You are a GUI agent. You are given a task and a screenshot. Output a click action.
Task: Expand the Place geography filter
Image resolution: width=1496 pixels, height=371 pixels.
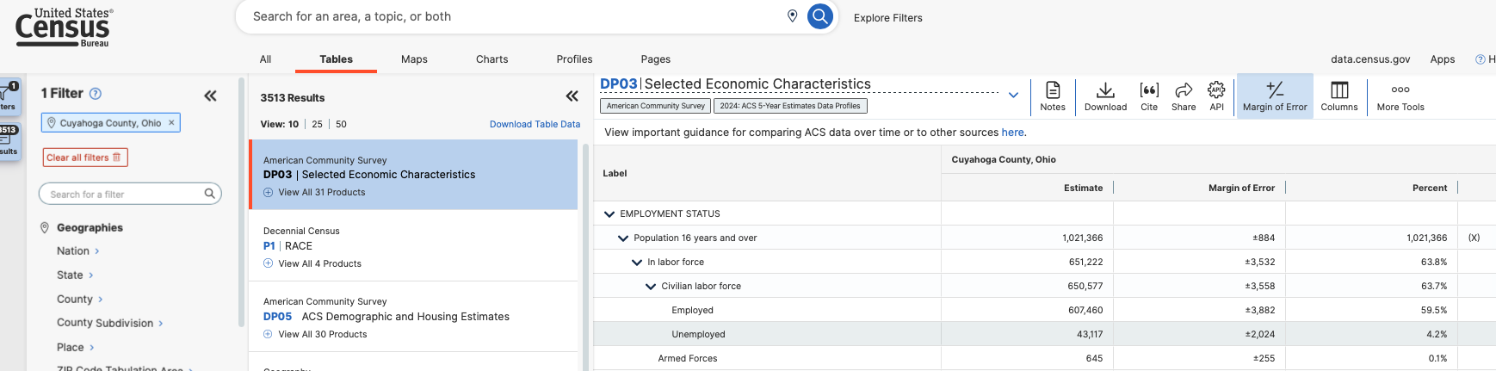point(75,347)
